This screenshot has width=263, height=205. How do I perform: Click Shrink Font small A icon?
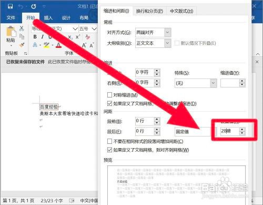tap(92, 45)
